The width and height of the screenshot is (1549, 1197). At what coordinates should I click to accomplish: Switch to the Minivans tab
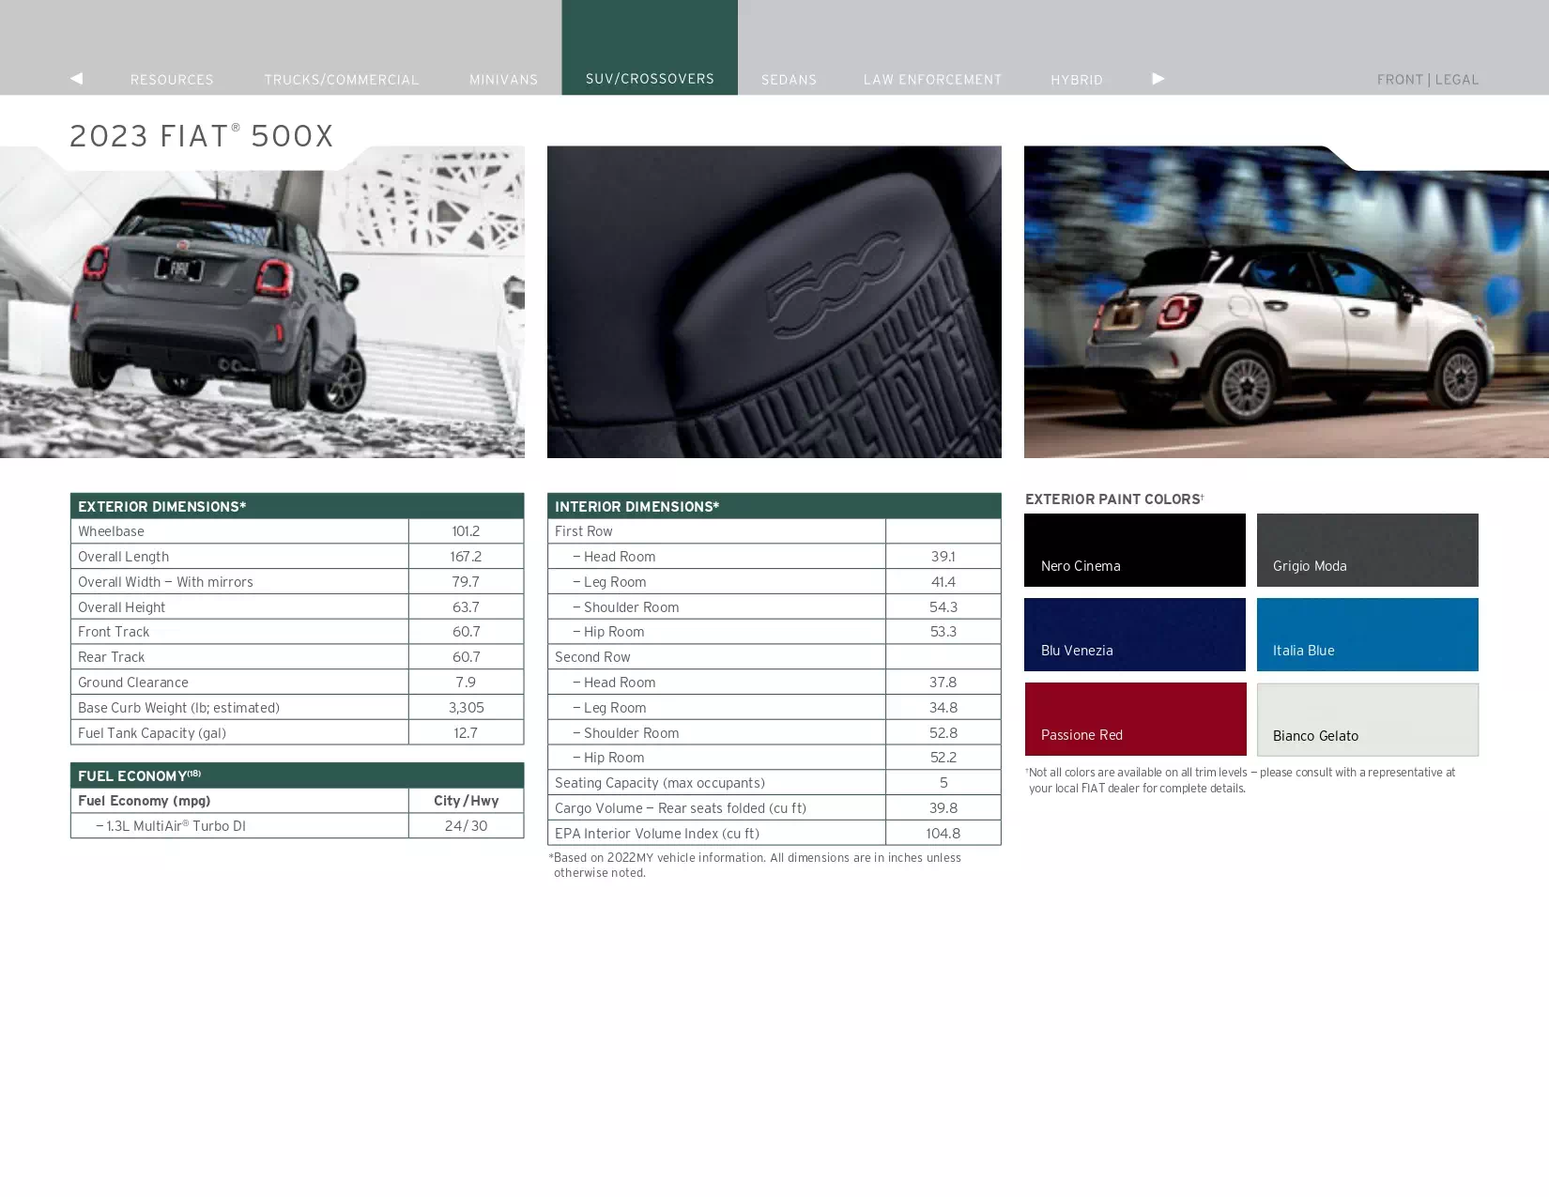coord(504,80)
